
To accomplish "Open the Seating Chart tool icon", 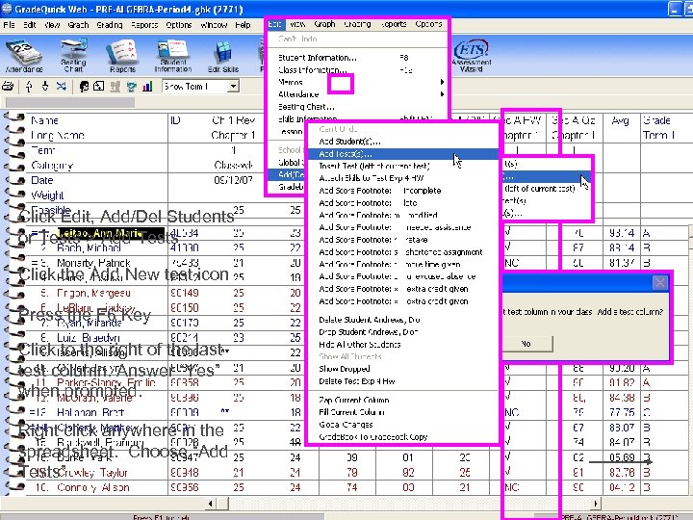I will [x=73, y=56].
